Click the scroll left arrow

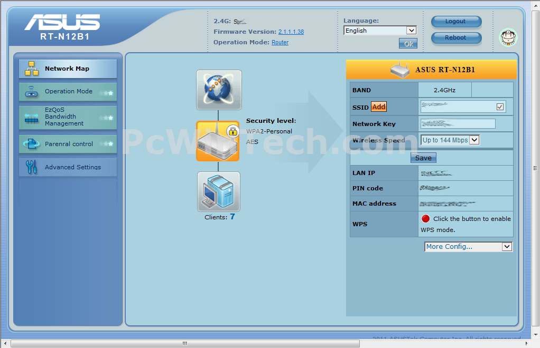5,343
